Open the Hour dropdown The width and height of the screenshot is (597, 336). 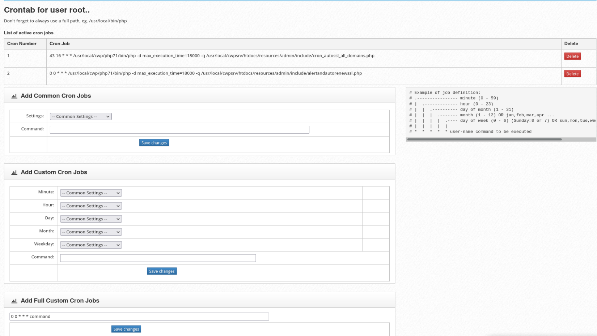point(90,206)
